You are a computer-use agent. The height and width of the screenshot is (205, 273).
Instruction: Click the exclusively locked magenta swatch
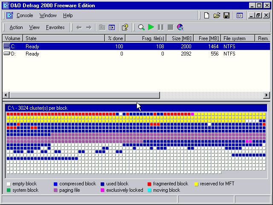(102, 190)
